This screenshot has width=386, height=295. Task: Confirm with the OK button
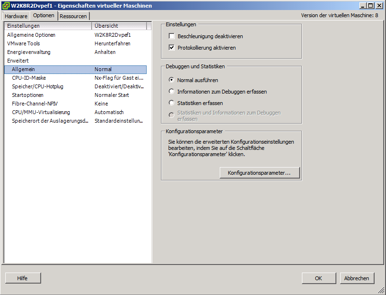(319, 278)
